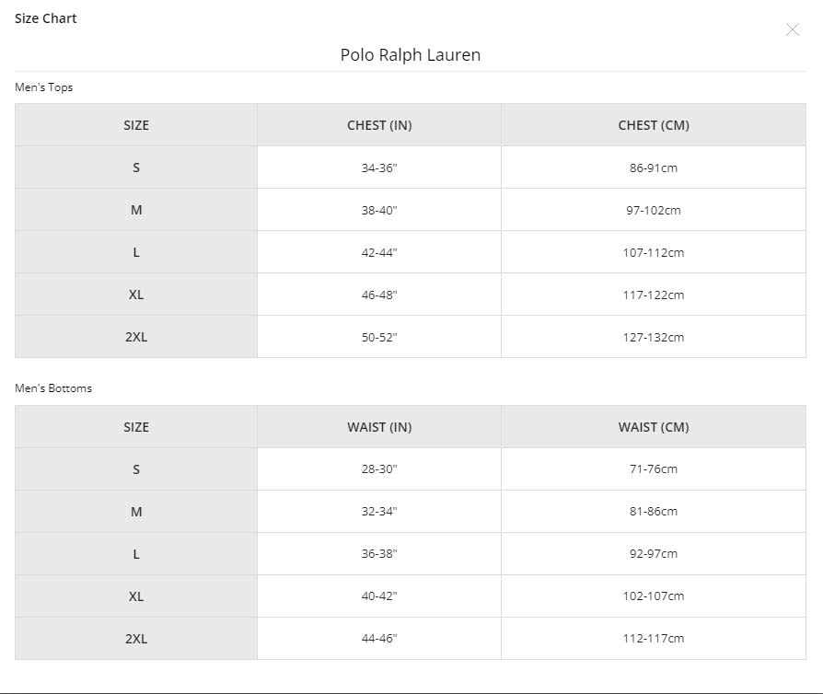This screenshot has height=694, width=823.
Task: Click the WAIST (CM) column header
Action: point(654,427)
